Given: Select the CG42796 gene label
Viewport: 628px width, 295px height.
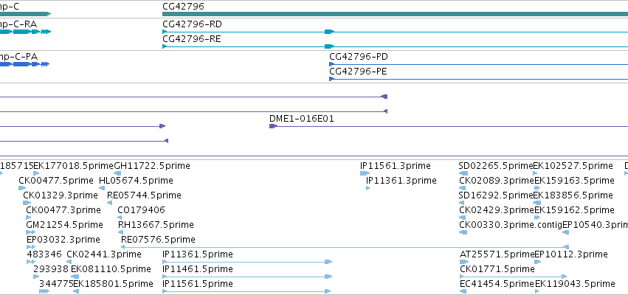Looking at the screenshot, I should pos(183,7).
